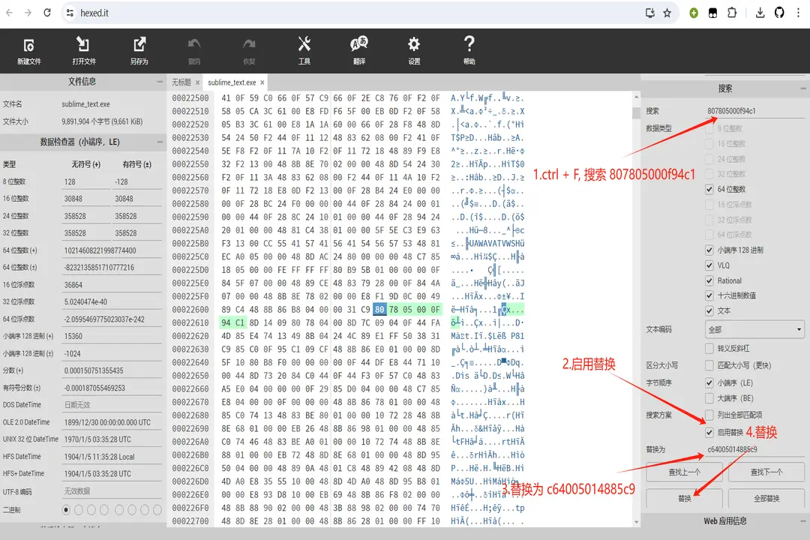810x540 pixels.
Task: Click the 替换为 replacement value input field
Action: [x=754, y=450]
